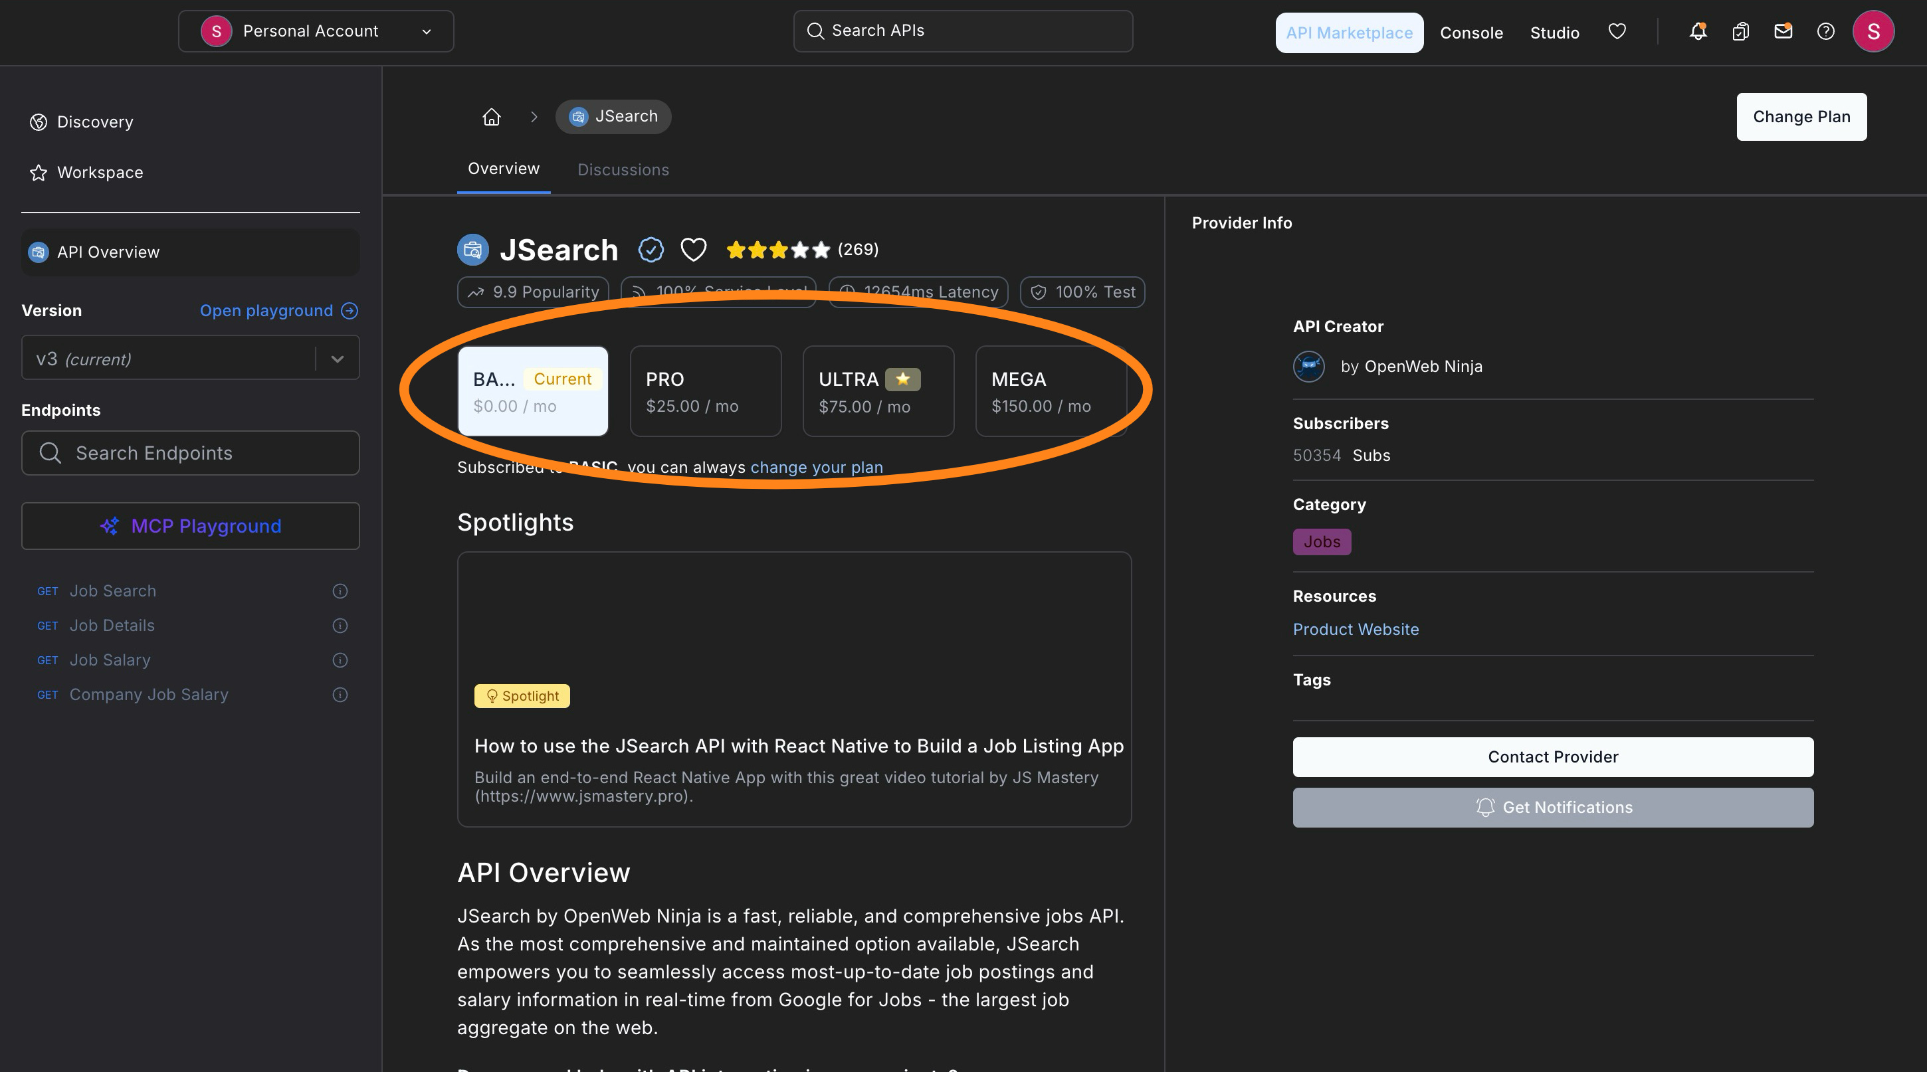Image resolution: width=1927 pixels, height=1072 pixels.
Task: Select the PRO plan card
Action: click(706, 391)
